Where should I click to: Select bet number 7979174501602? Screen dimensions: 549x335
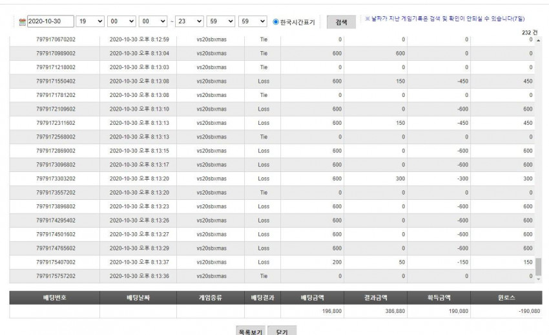tap(56, 234)
